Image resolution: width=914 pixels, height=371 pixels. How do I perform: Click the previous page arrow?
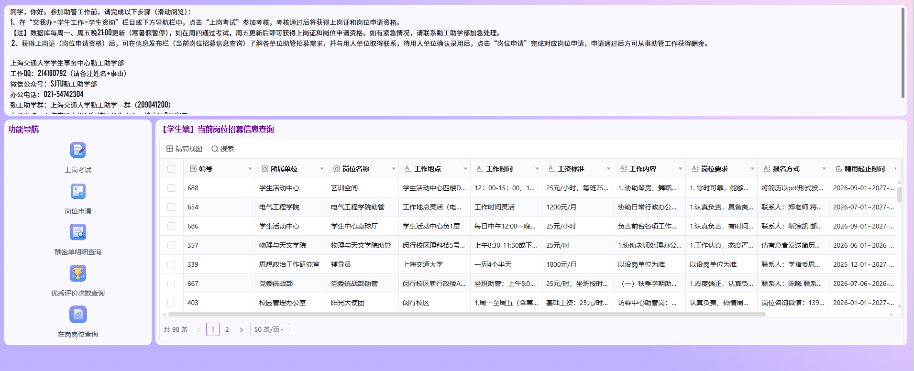point(198,329)
